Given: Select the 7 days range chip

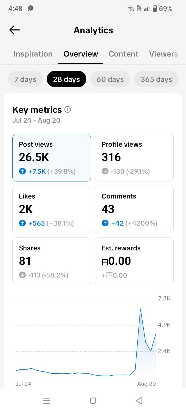Looking at the screenshot, I should pos(25,79).
